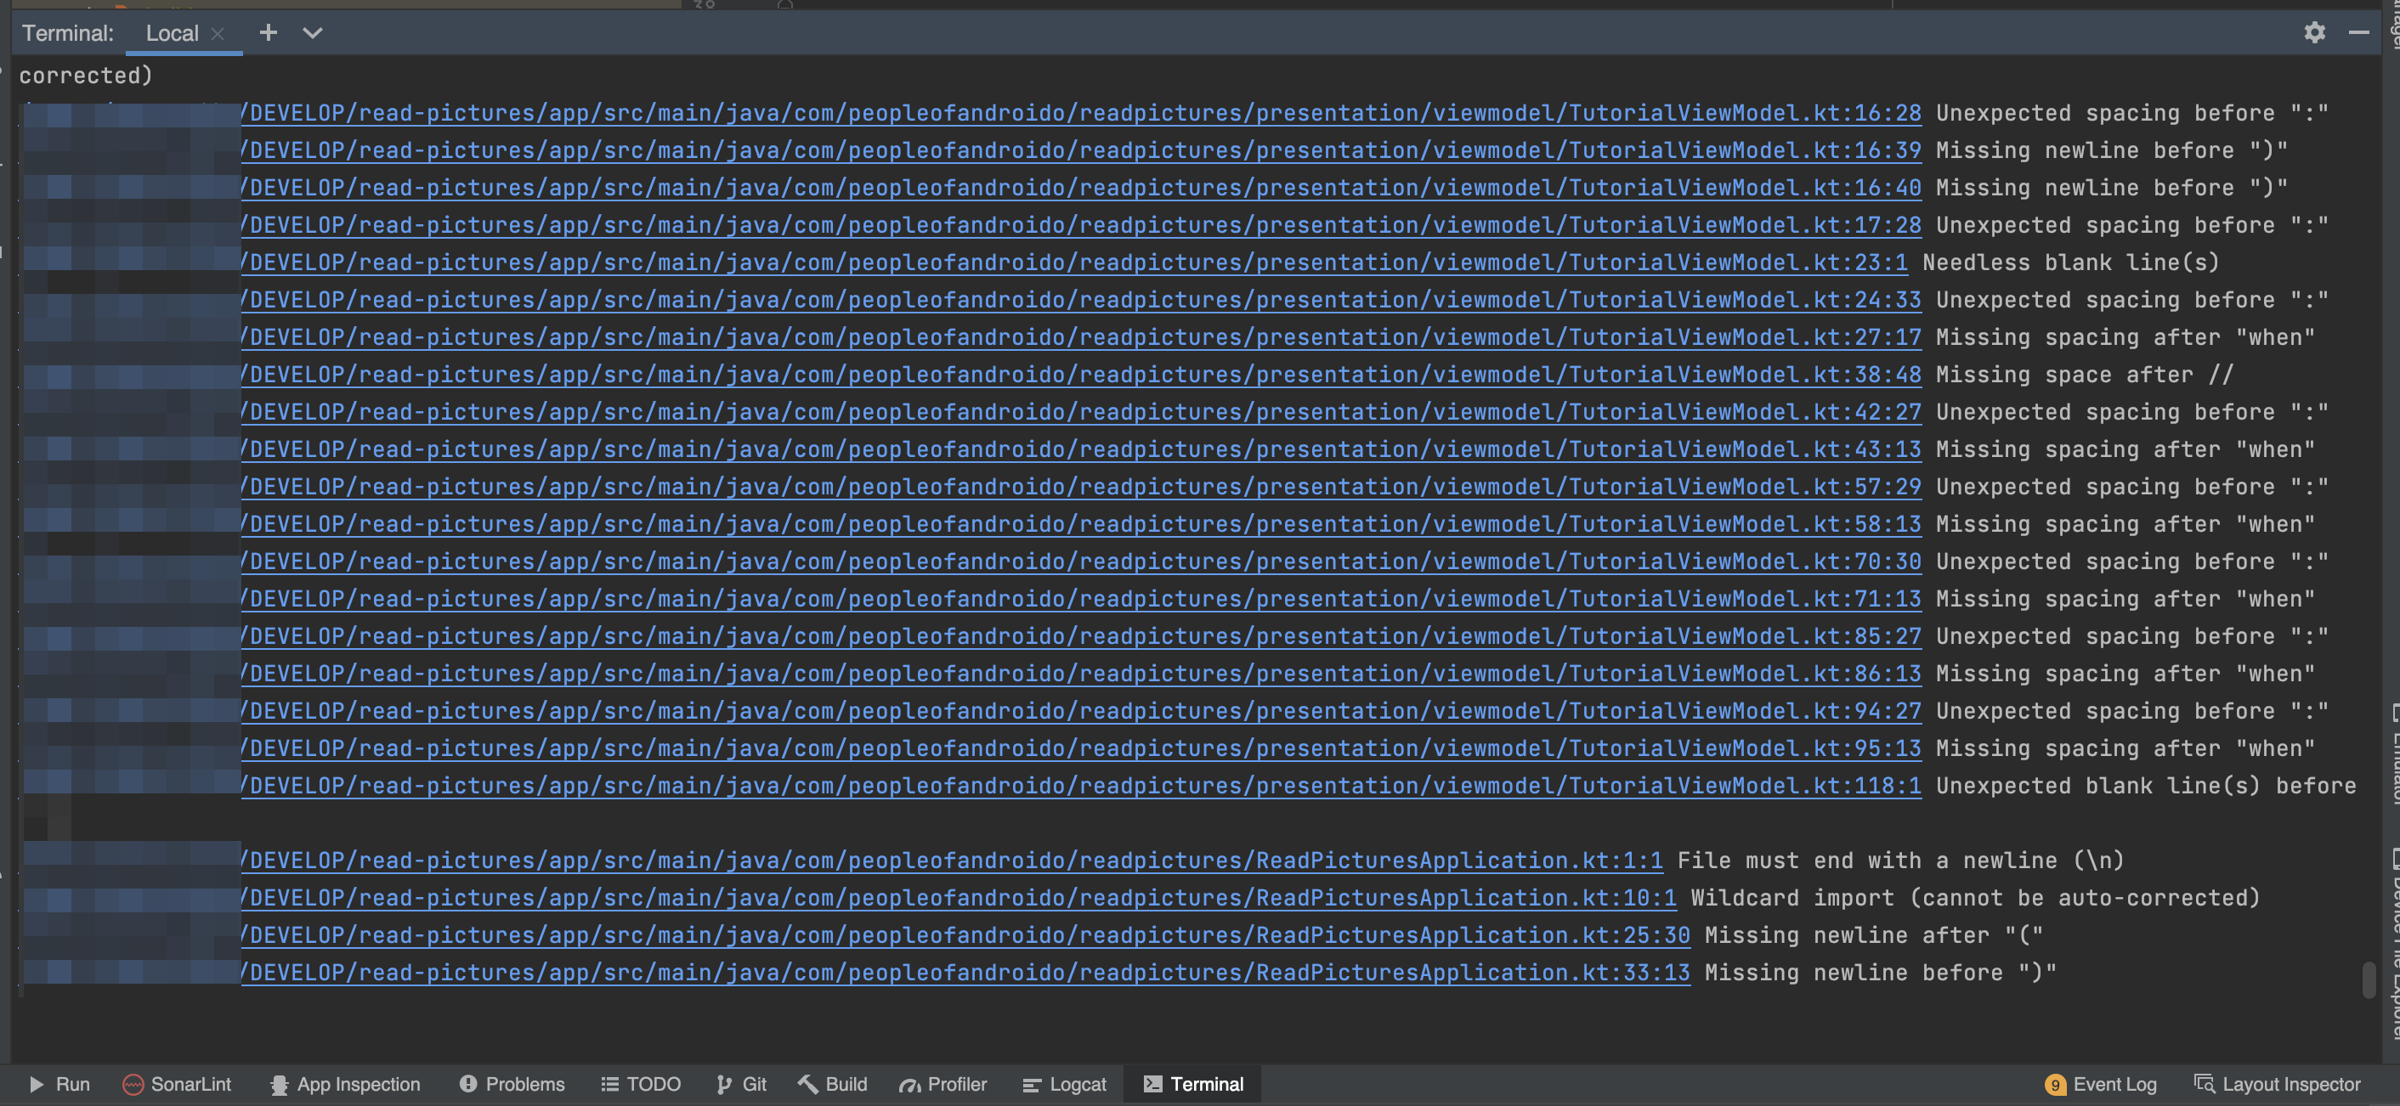Viewport: 2400px width, 1106px height.
Task: Show the Problems panel
Action: click(x=512, y=1084)
